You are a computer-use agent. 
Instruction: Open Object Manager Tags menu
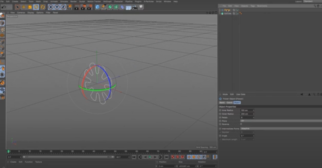253,6
